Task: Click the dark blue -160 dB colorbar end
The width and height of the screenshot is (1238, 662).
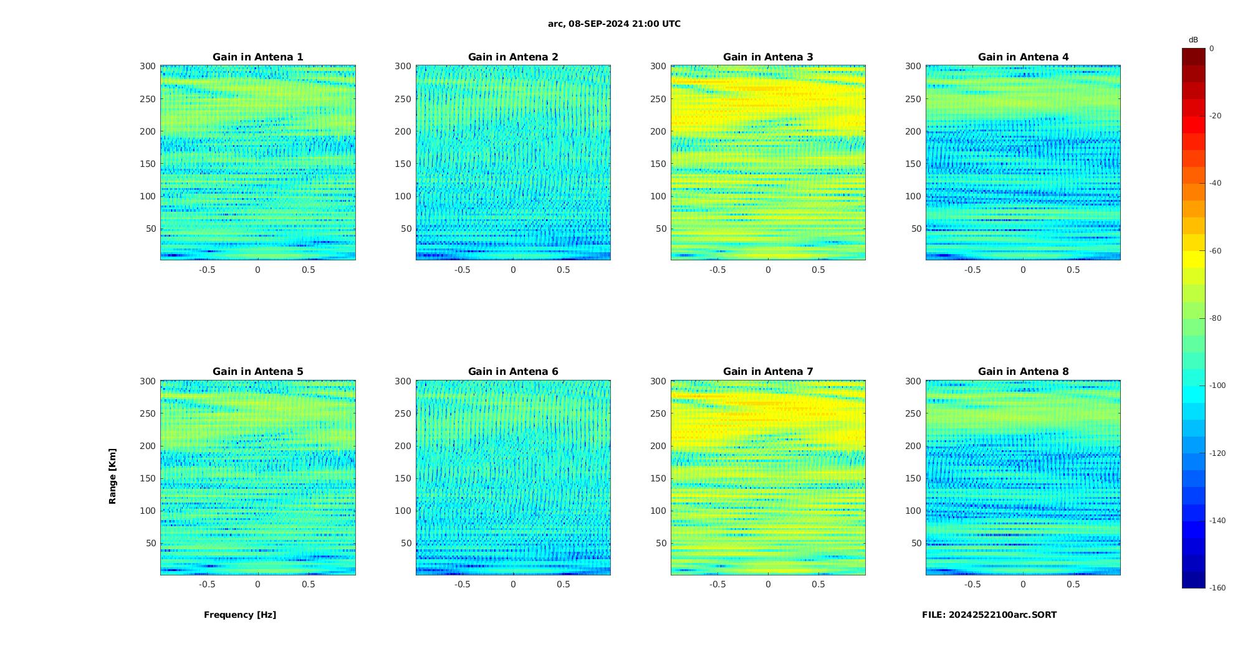Action: point(1194,580)
